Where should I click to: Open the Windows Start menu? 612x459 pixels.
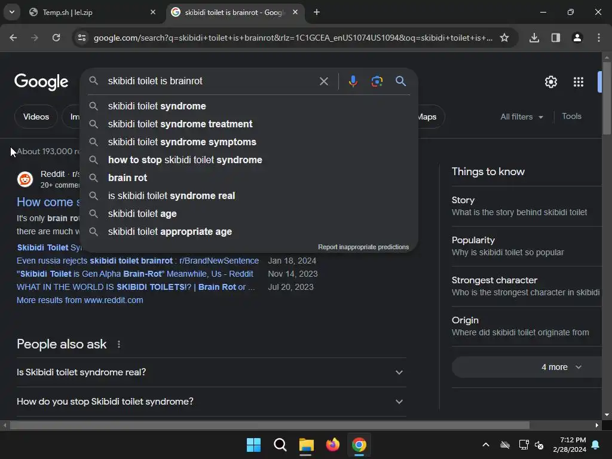(x=253, y=445)
